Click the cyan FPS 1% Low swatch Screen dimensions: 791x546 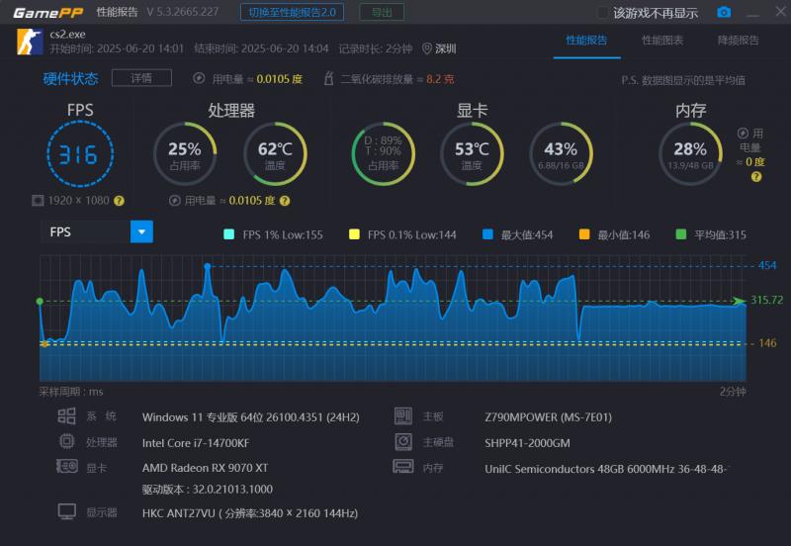pos(228,234)
